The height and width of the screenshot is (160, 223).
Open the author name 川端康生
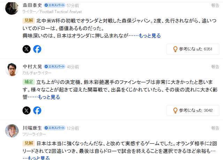coord(32,128)
